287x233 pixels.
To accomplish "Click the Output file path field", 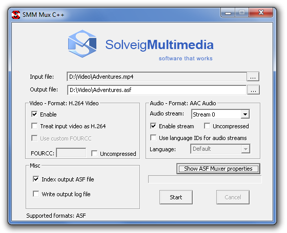I will pyautogui.click(x=157, y=90).
